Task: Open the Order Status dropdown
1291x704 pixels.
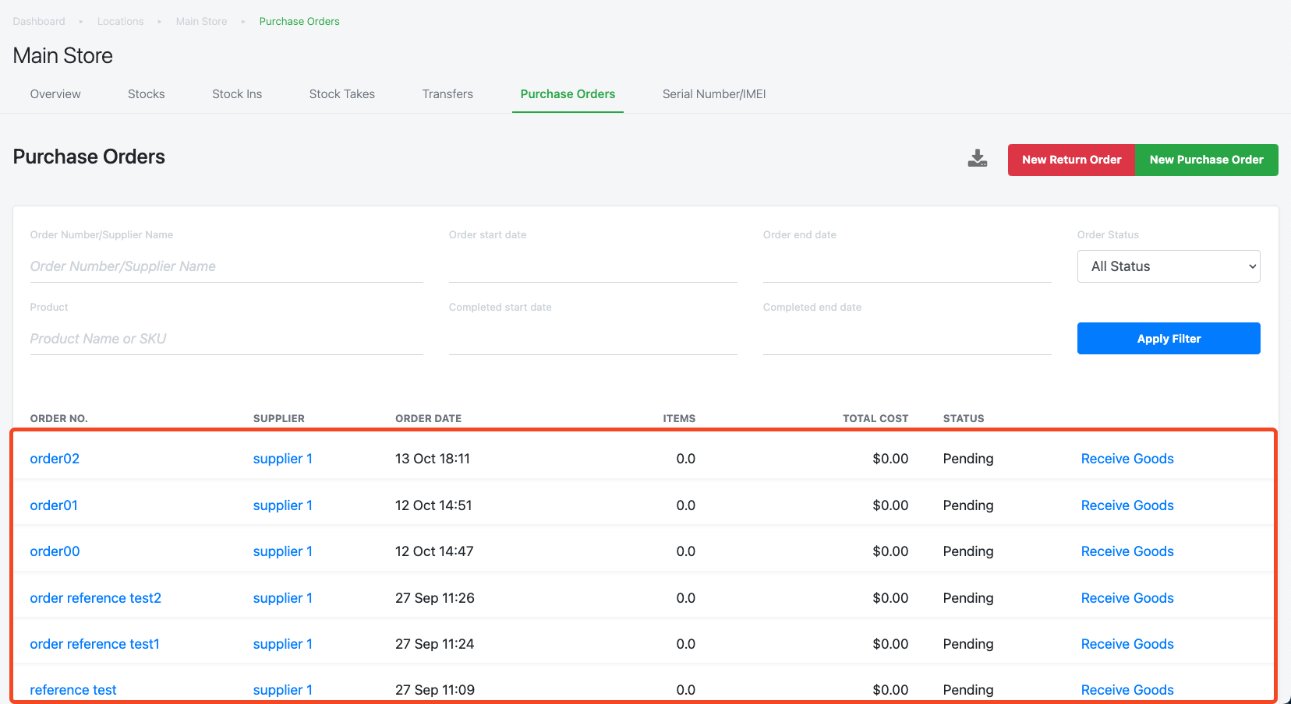Action: (x=1169, y=266)
